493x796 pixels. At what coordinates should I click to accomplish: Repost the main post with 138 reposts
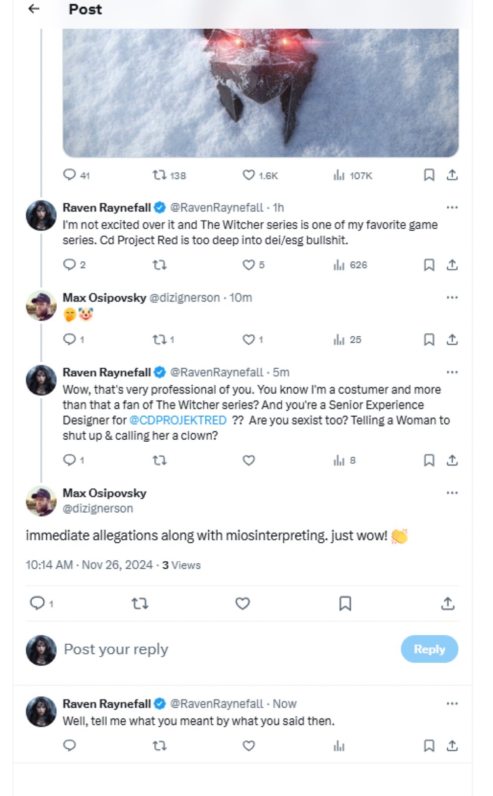[x=159, y=175]
